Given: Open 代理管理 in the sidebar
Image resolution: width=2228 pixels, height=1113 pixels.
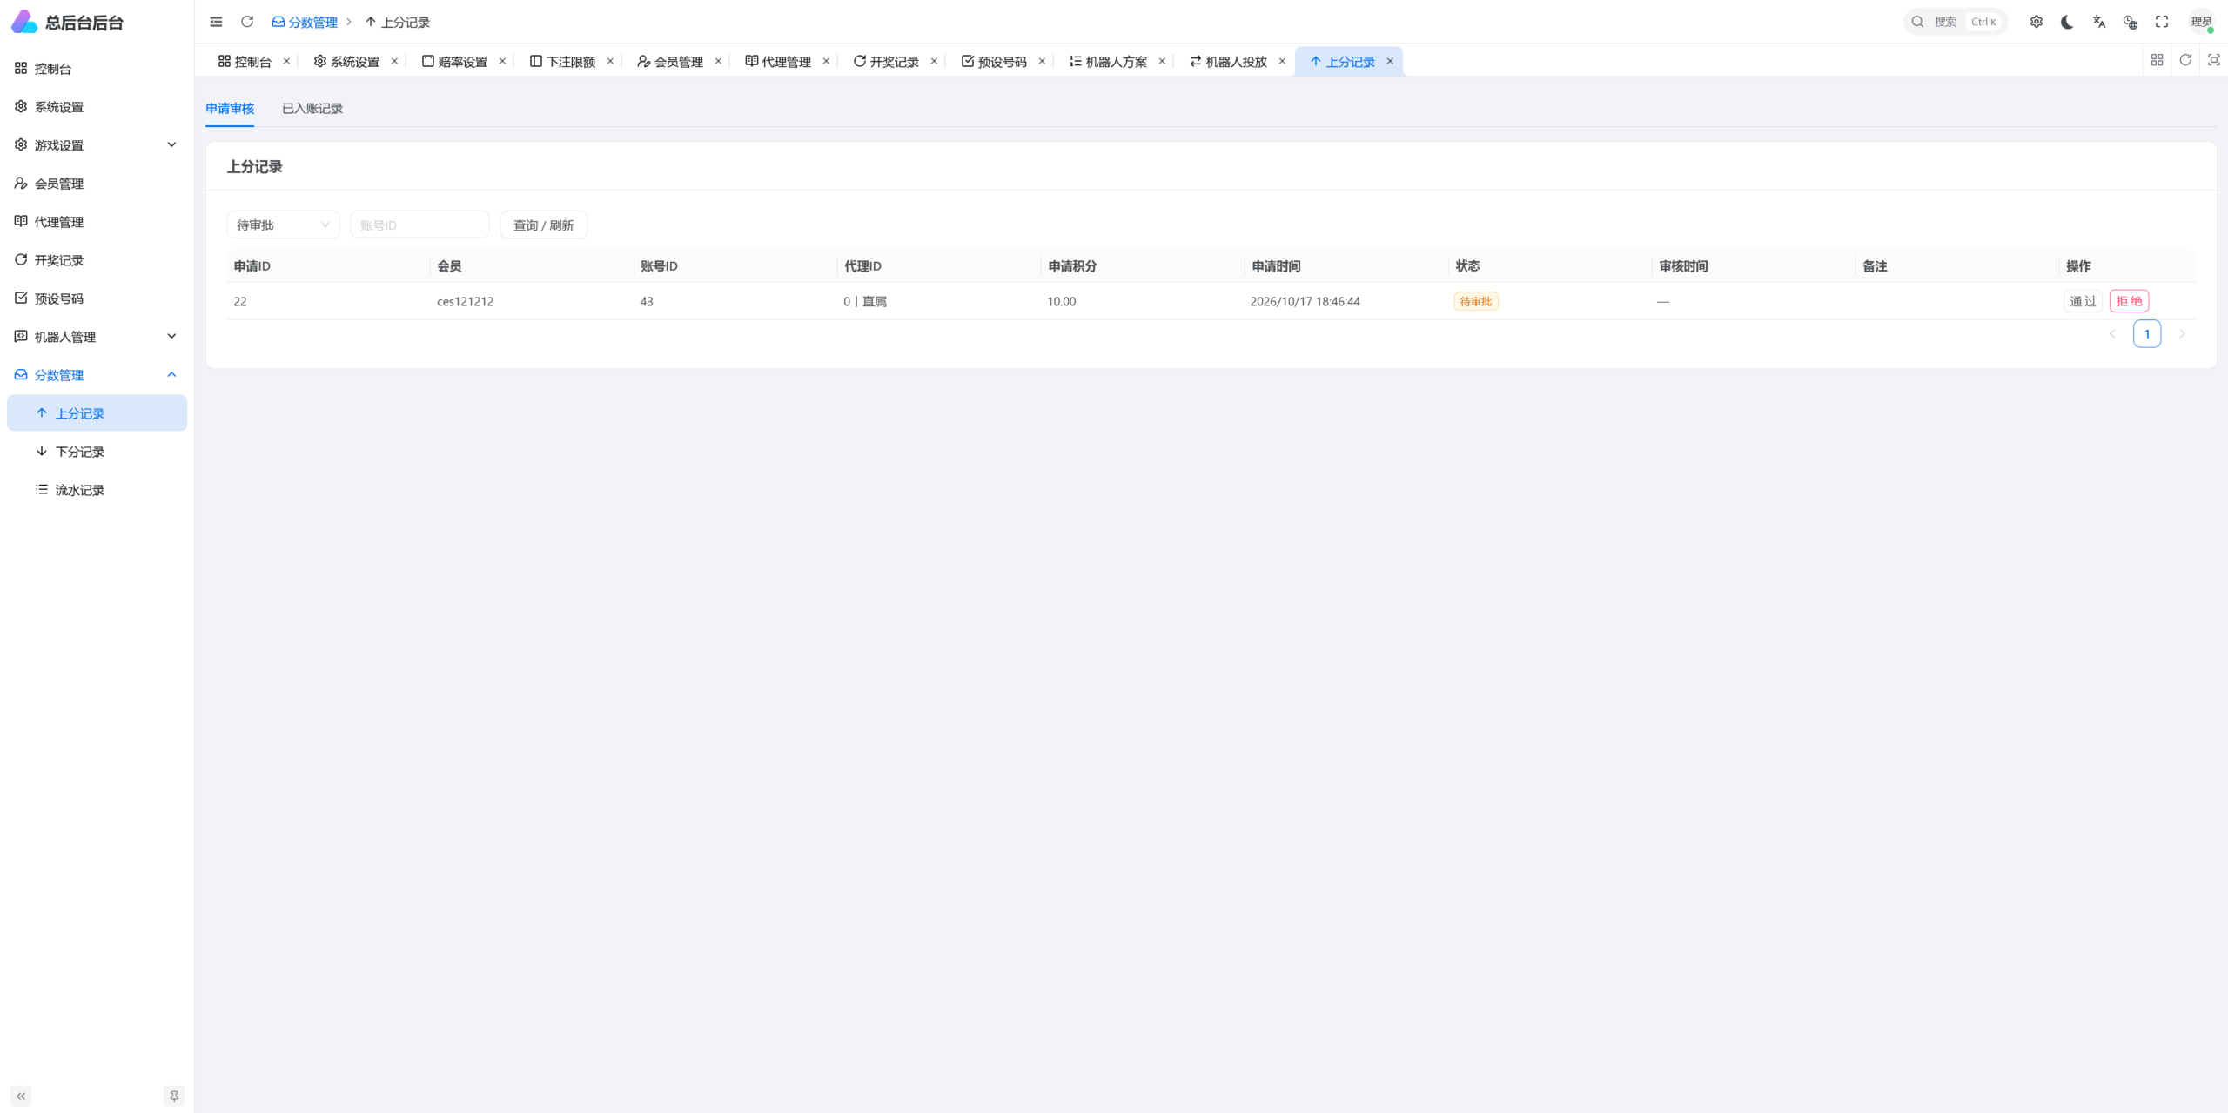Looking at the screenshot, I should click(97, 222).
